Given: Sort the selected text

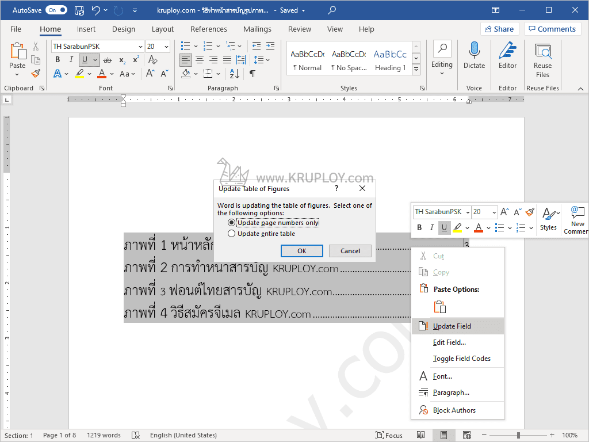Looking at the screenshot, I should tap(235, 74).
